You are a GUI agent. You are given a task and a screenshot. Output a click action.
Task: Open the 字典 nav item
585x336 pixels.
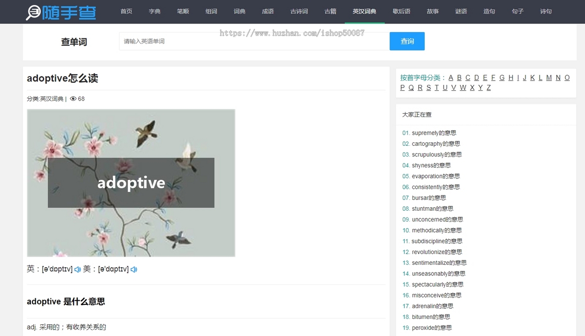pyautogui.click(x=155, y=11)
